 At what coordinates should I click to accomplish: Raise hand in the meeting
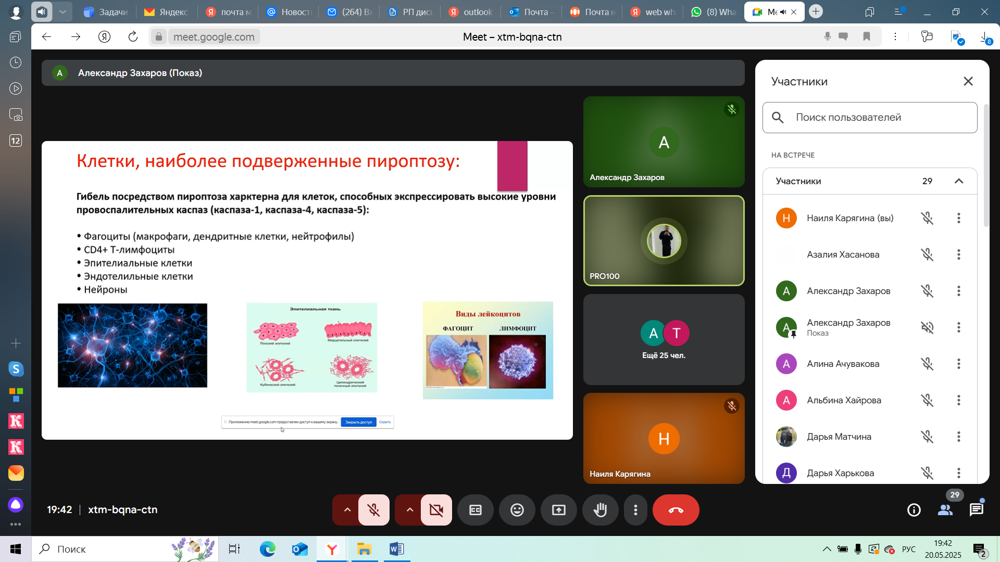pyautogui.click(x=600, y=510)
